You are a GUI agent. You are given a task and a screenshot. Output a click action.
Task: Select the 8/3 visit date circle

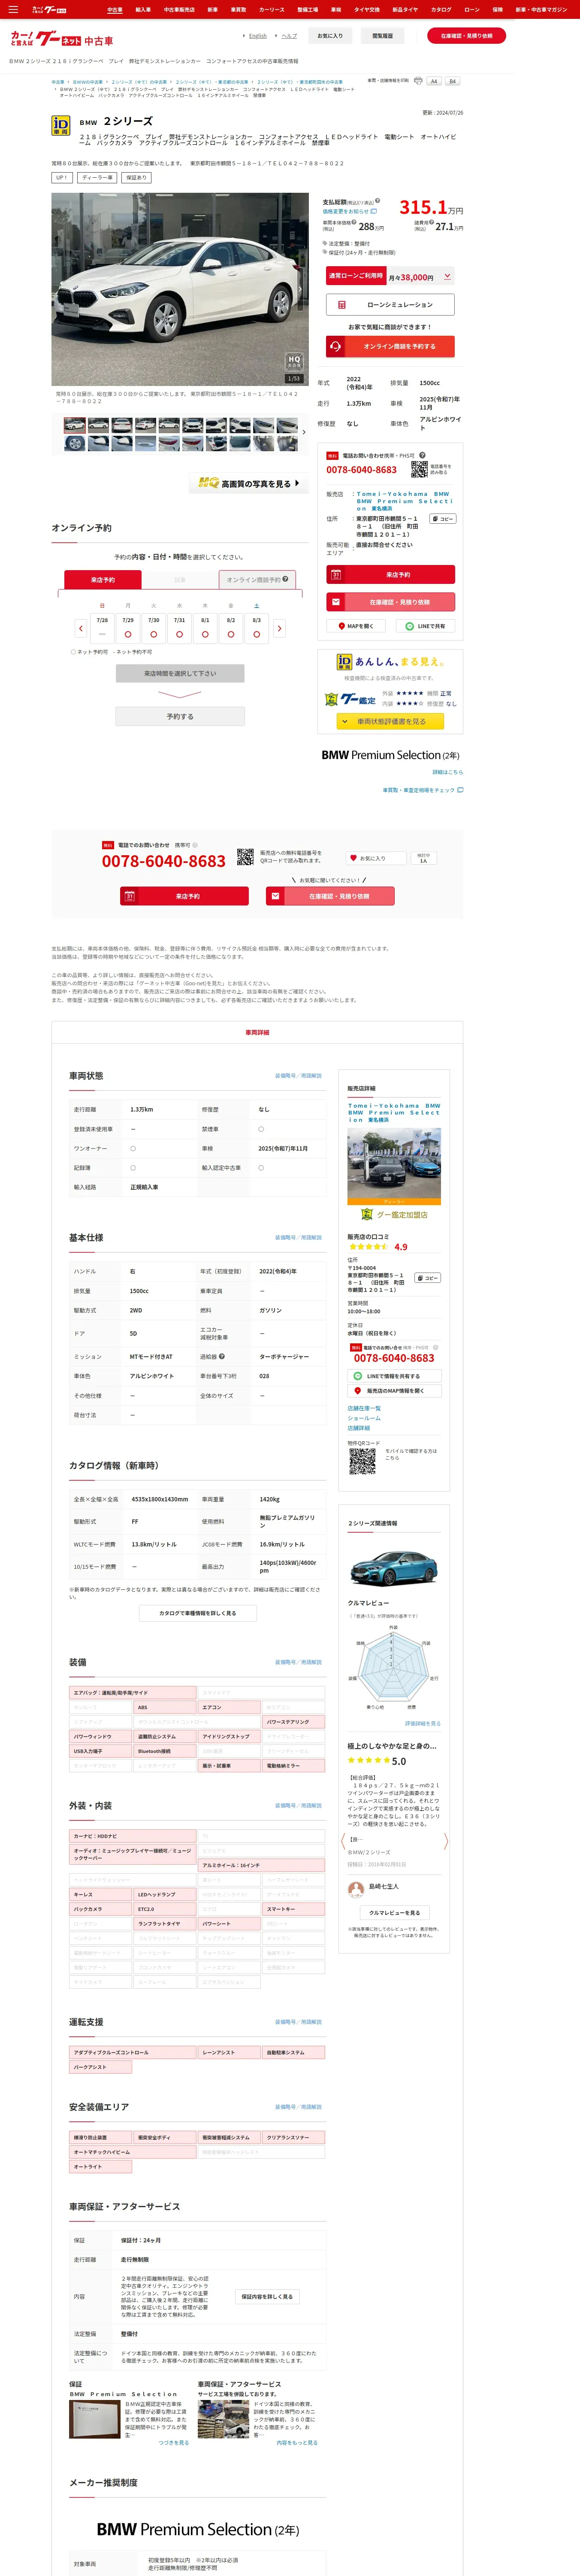pyautogui.click(x=257, y=634)
